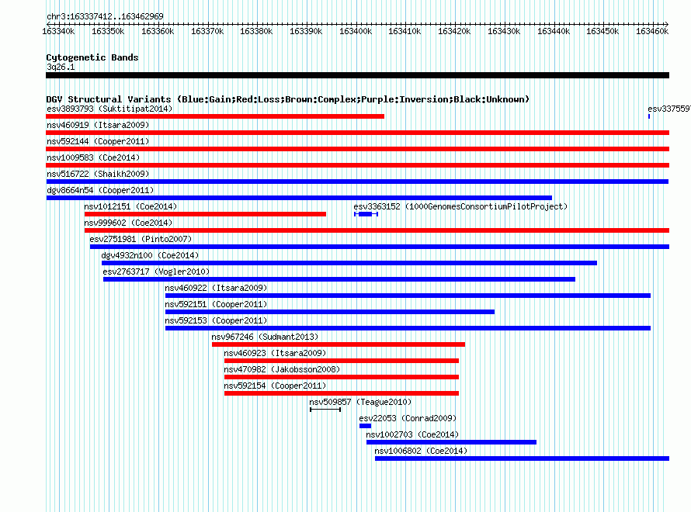
Task: Open the nsv592151 (Cooper2011) label
Action: (216, 304)
